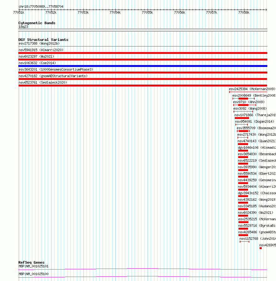The image size is (276, 281).
Task: Open variant nsv4270182 (gnomADStructuralVariants)
Action: 53,76
